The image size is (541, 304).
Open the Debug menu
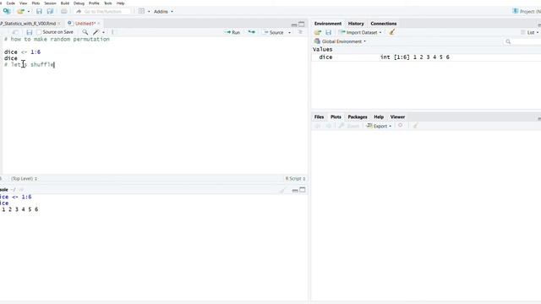coord(79,3)
